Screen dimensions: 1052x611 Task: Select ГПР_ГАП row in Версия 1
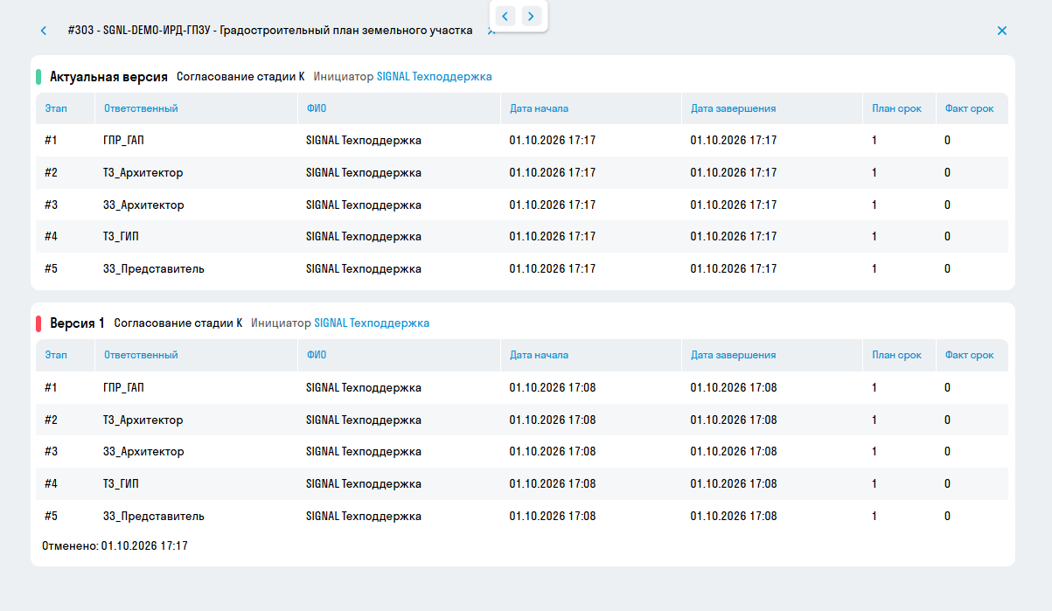tap(522, 388)
